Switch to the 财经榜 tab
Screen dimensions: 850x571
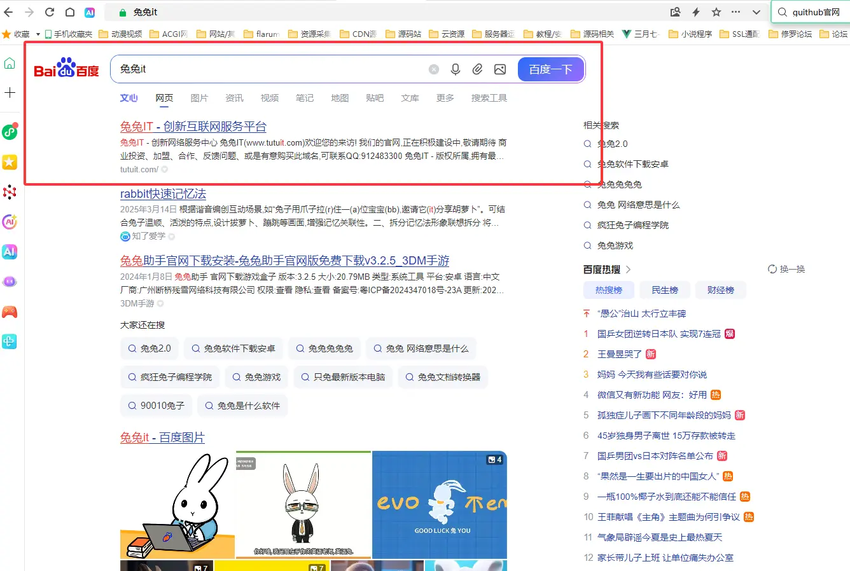coord(721,290)
